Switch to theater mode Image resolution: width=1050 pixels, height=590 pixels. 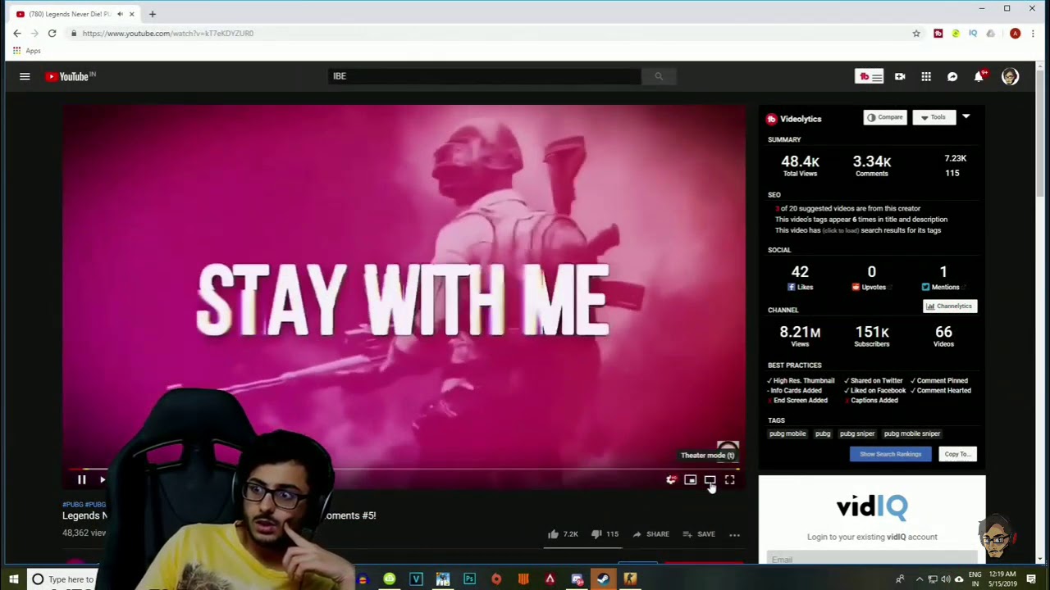click(710, 480)
